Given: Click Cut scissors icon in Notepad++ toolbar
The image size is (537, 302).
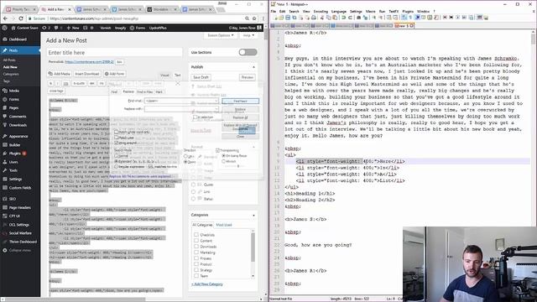Looking at the screenshot, I should coord(322,18).
